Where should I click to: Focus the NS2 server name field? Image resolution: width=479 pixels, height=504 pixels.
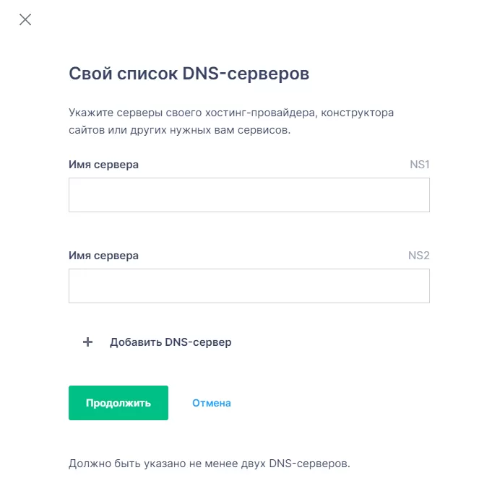[249, 286]
